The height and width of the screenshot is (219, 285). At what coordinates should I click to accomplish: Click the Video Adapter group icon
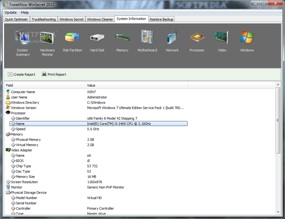point(8,150)
